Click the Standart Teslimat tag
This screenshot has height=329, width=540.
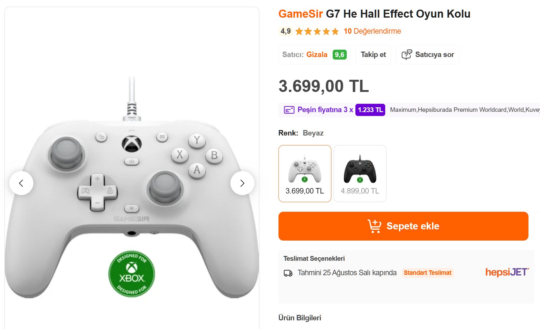pyautogui.click(x=428, y=273)
